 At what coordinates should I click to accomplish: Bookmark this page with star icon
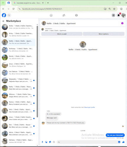coord(114,9)
